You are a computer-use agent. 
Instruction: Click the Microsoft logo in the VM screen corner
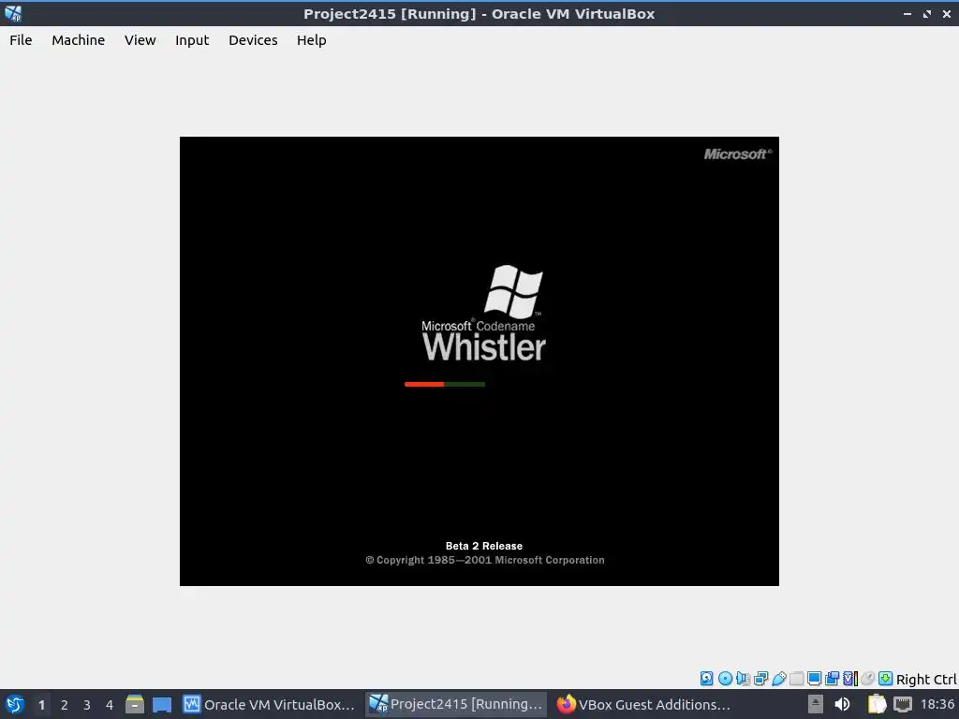point(738,154)
